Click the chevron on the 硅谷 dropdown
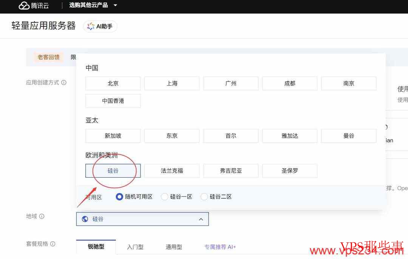 201,219
